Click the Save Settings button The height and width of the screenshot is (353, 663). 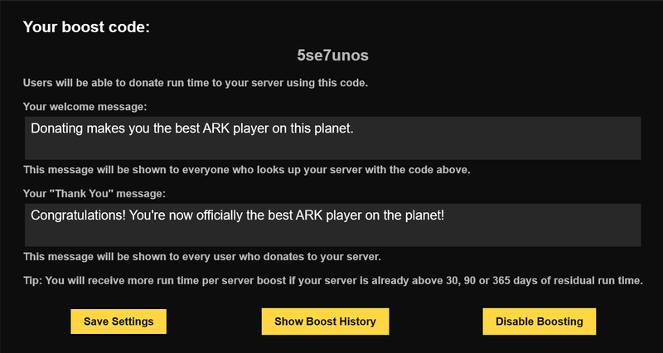(x=119, y=322)
